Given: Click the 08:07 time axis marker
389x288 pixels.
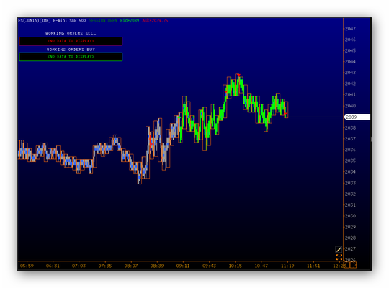Looking at the screenshot, I should (x=131, y=266).
